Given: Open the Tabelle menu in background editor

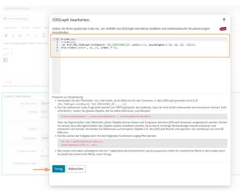Looking at the screenshot, I should (37, 28).
